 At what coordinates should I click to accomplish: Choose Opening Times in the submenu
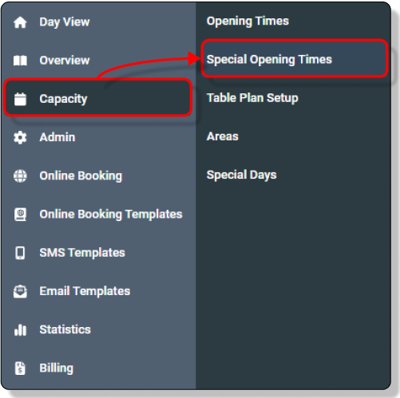(x=248, y=21)
